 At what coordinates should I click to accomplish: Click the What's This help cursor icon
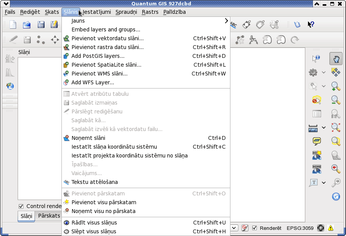point(311,24)
